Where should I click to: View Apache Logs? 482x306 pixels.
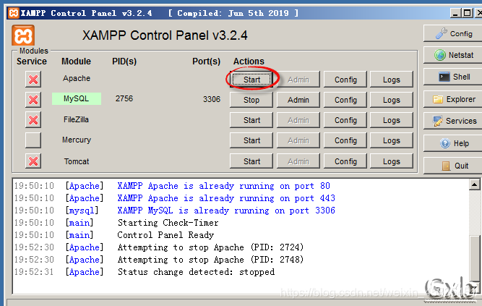click(x=392, y=80)
